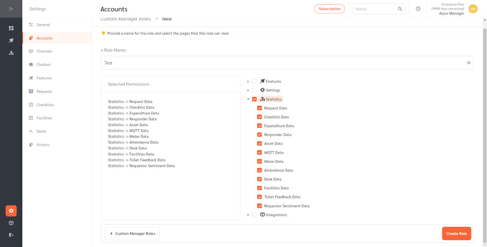Click into the Role Name input field
The image size is (487, 247).
pos(287,63)
